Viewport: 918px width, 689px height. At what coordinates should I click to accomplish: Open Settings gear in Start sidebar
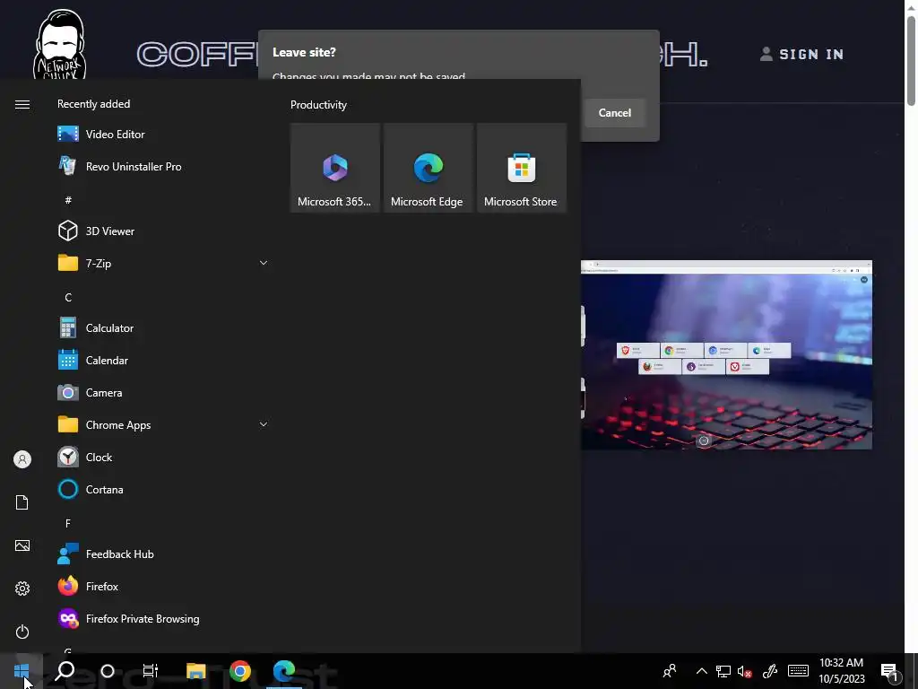pos(22,589)
